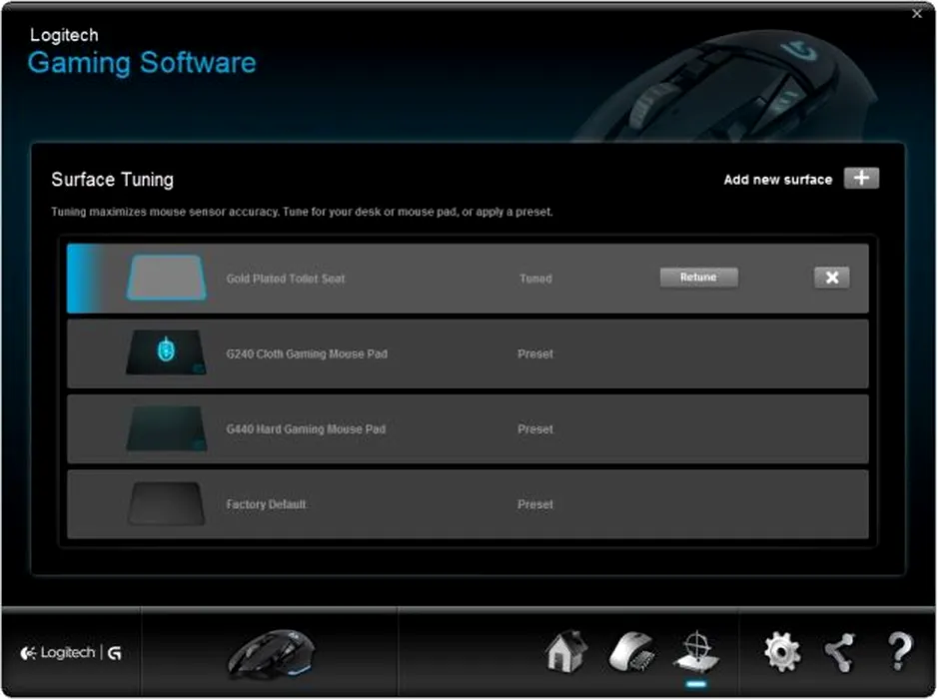Click the Factory Default surface thumbnail

(x=166, y=504)
